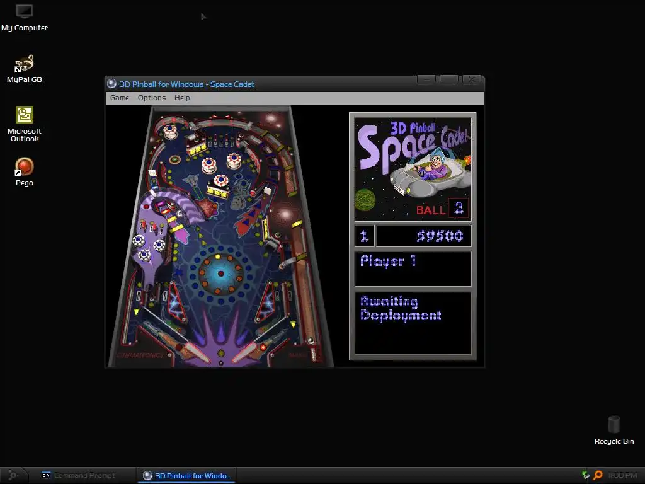Screen dimensions: 645x484
Task: Click the Player 1 text panel
Action: click(x=413, y=268)
